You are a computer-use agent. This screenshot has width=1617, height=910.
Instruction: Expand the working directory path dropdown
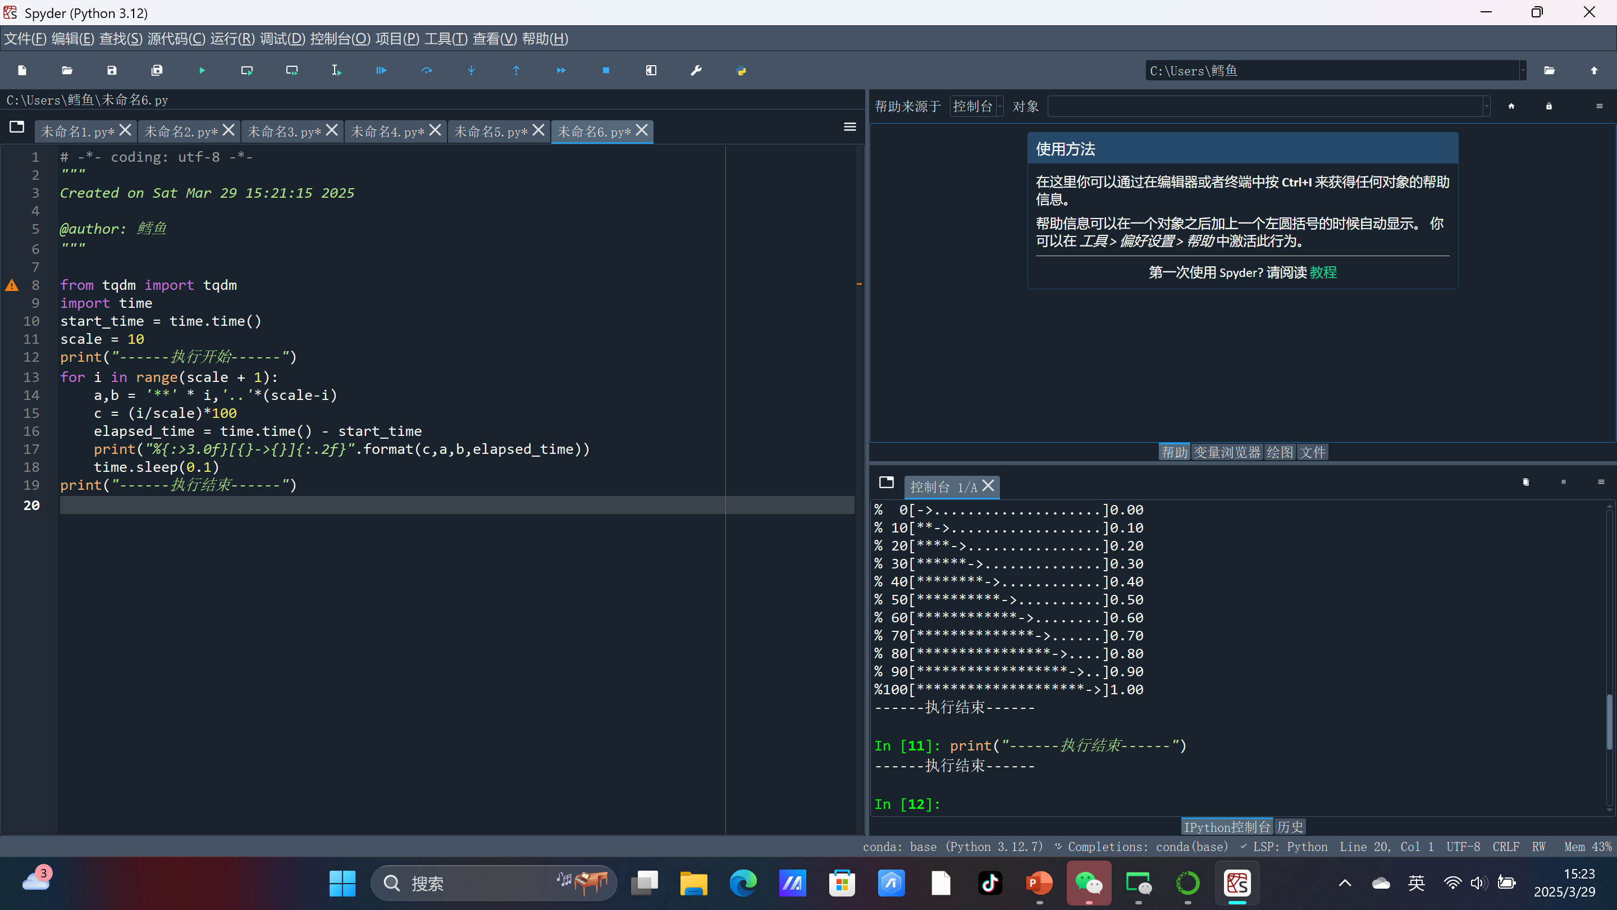(x=1523, y=70)
